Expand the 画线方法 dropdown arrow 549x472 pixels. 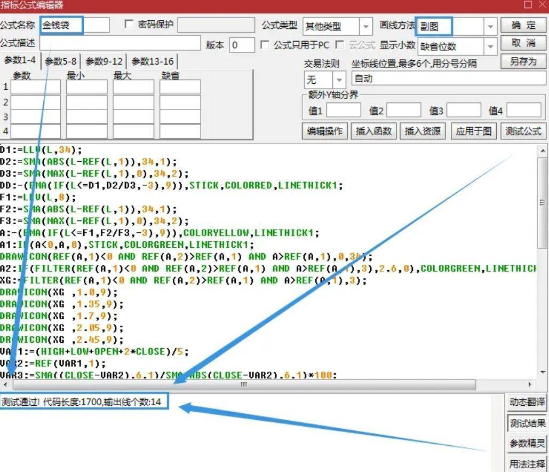490,27
